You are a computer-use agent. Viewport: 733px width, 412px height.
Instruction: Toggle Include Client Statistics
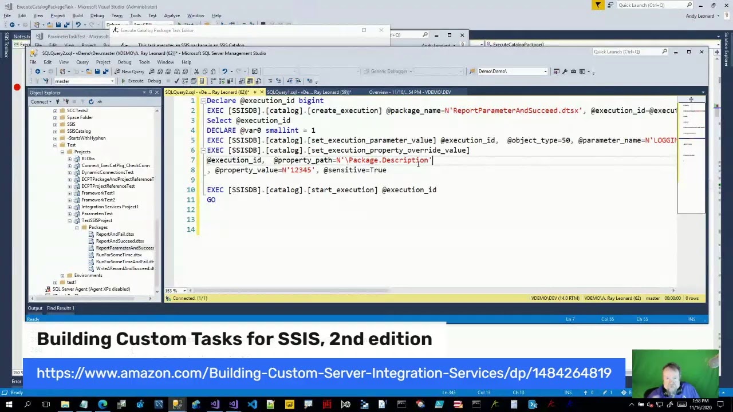click(230, 81)
